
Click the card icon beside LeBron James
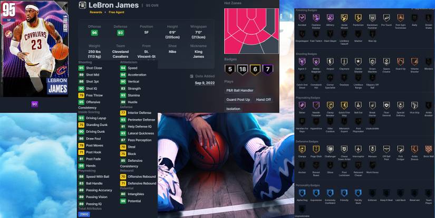tap(82, 5)
